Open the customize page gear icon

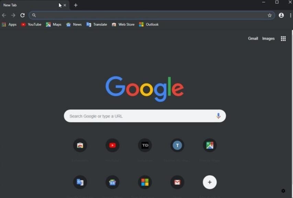283,191
